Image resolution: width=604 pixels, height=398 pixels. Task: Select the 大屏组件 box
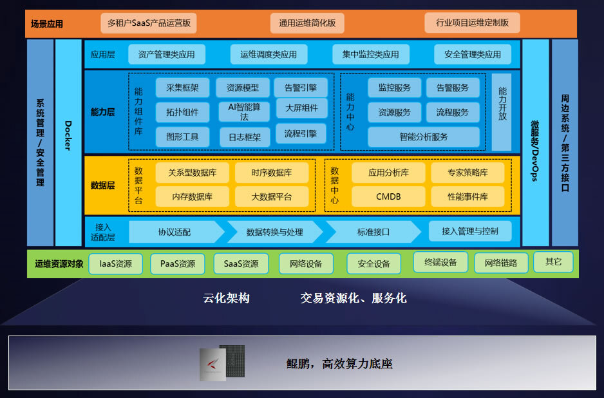tap(301, 108)
